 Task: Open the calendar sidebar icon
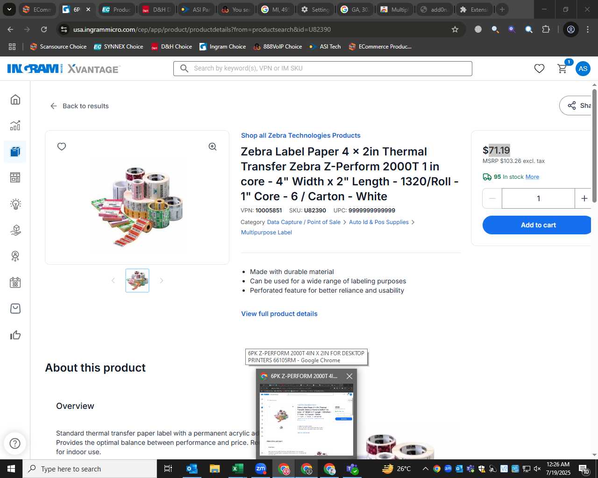(15, 282)
